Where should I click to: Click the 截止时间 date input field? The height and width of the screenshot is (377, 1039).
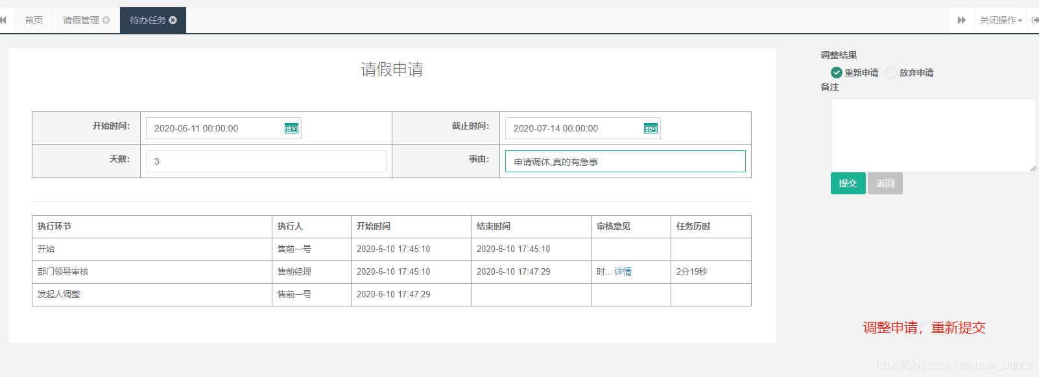(582, 128)
